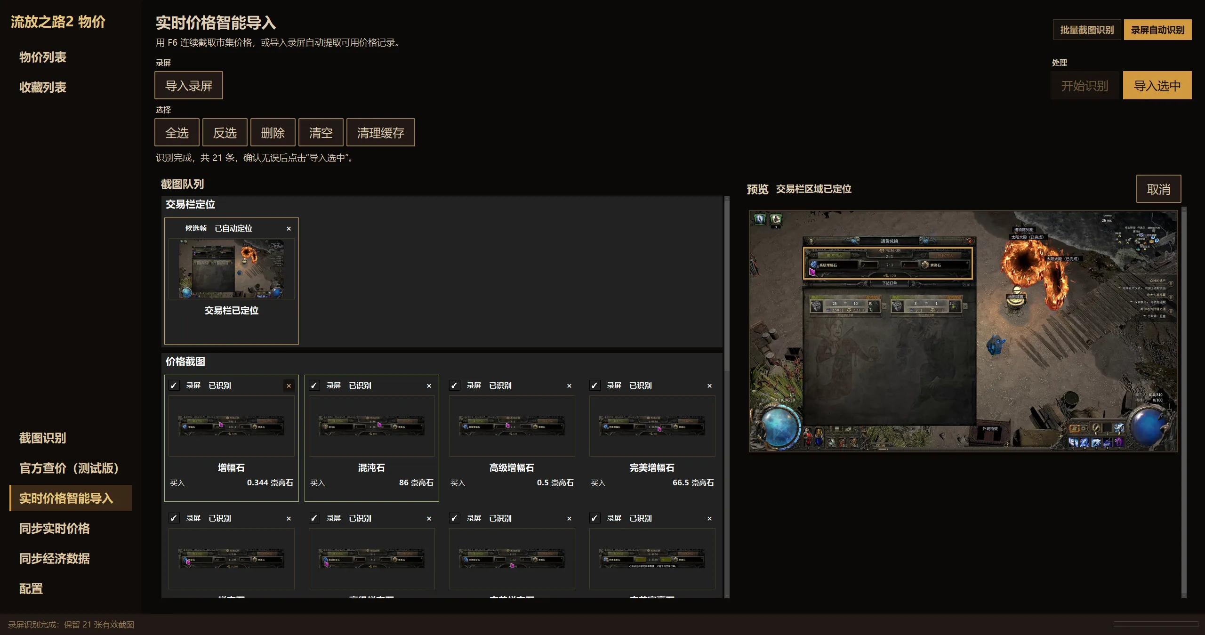
Task: Click 反选 to invert selection
Action: [x=225, y=133]
